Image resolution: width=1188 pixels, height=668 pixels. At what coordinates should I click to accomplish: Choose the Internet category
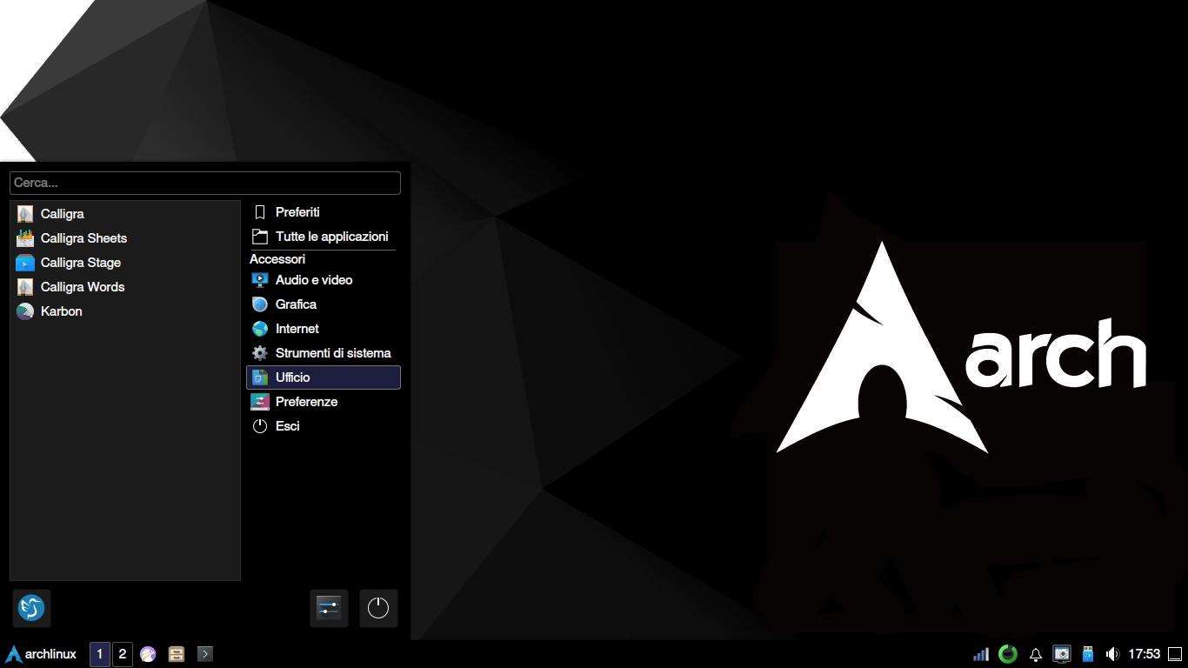click(324, 329)
